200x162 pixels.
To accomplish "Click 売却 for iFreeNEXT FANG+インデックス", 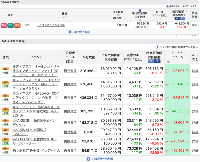I will click(x=6, y=152).
